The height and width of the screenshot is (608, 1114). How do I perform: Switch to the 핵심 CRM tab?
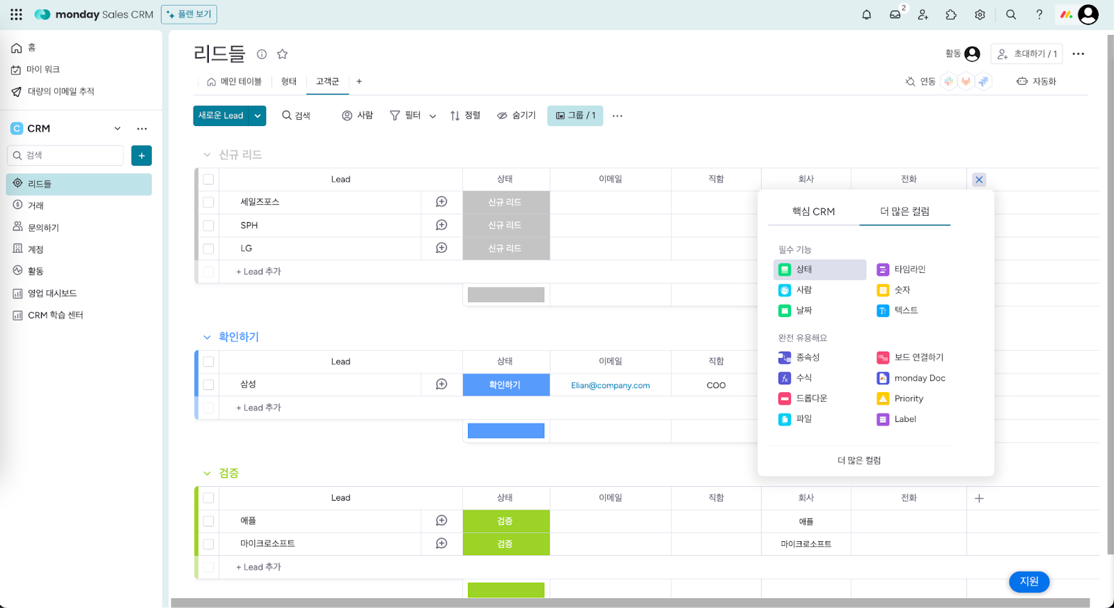[813, 212]
